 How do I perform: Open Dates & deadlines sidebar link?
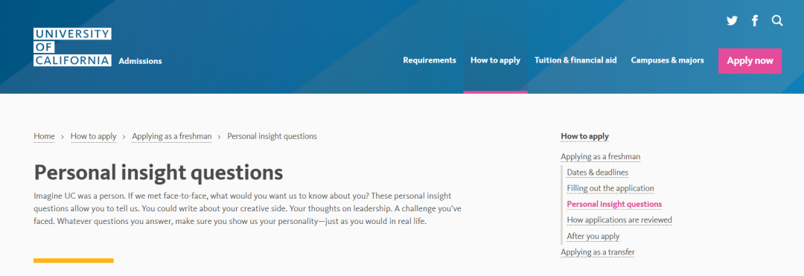pos(597,173)
